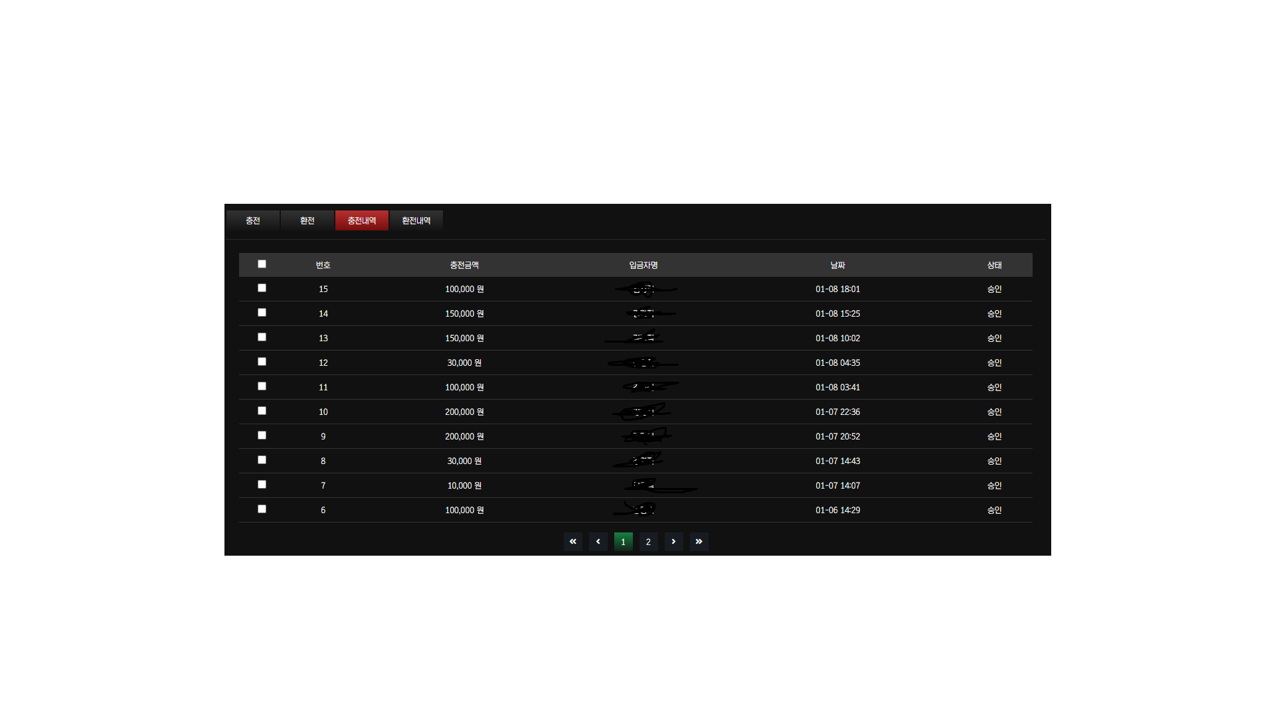Screen dimensions: 1275x717
Task: Click the 100,000 원 amount in row 6
Action: [x=464, y=510]
